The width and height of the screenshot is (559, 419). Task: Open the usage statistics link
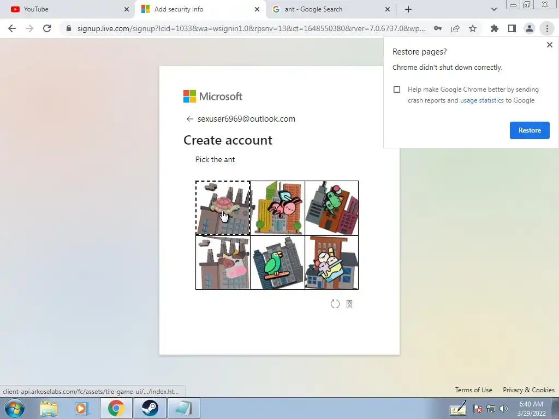(x=481, y=100)
